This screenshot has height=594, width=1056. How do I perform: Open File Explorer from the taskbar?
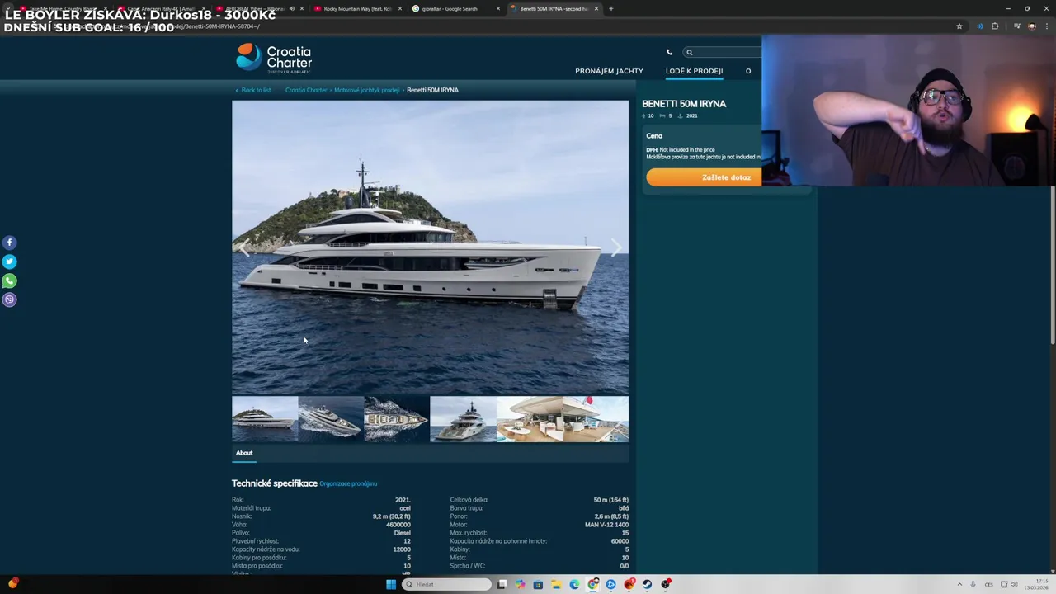pyautogui.click(x=556, y=584)
